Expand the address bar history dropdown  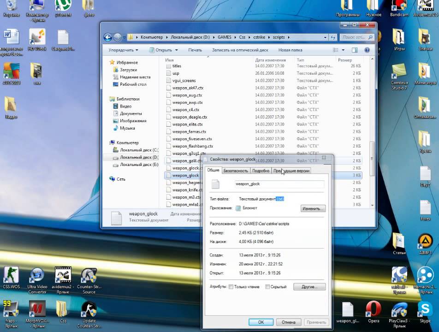click(x=325, y=37)
